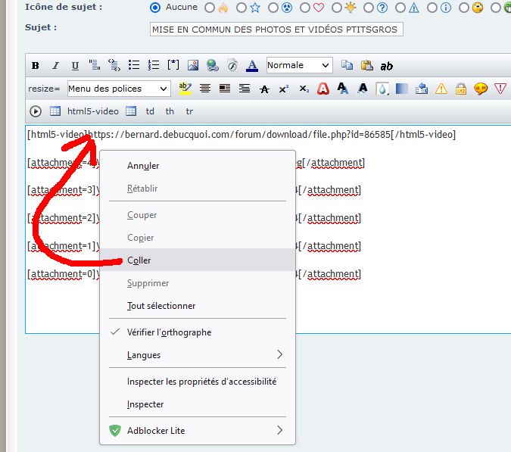Open the 'Normale' font size dropdown
Screen dimensions: 511x452
click(298, 66)
